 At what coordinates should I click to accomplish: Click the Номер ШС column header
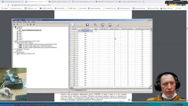(74, 29)
